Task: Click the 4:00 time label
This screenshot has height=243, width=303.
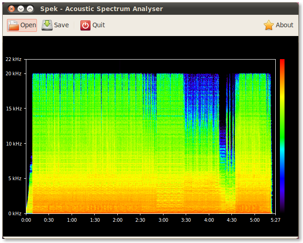Action: click(209, 220)
